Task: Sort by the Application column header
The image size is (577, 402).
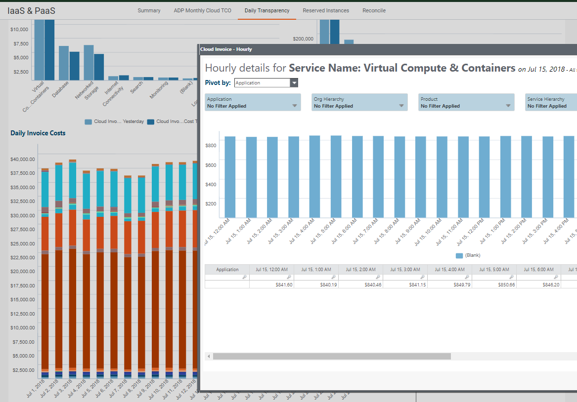Action: tap(227, 270)
